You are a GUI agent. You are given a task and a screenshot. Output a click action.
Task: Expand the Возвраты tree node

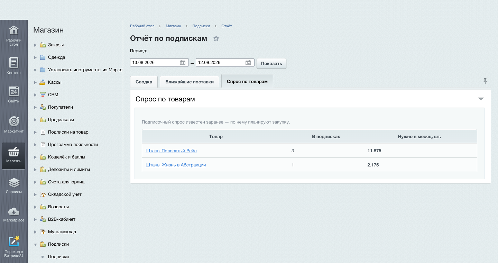tap(35, 207)
